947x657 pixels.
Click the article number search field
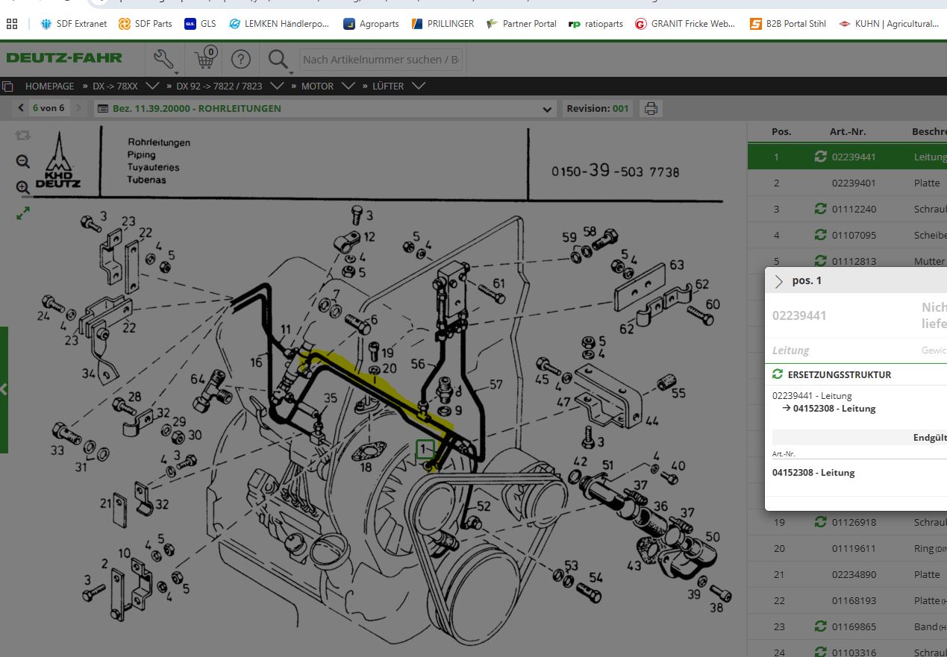[381, 59]
